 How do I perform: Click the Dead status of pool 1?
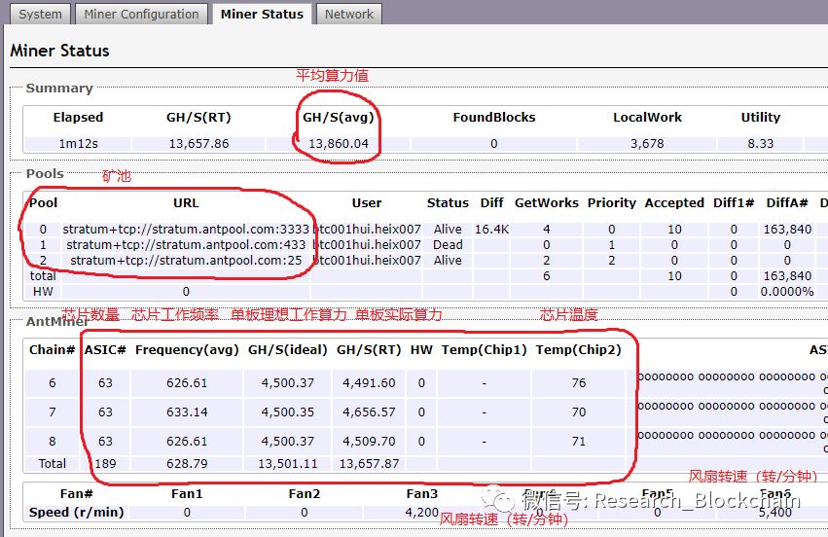click(448, 245)
